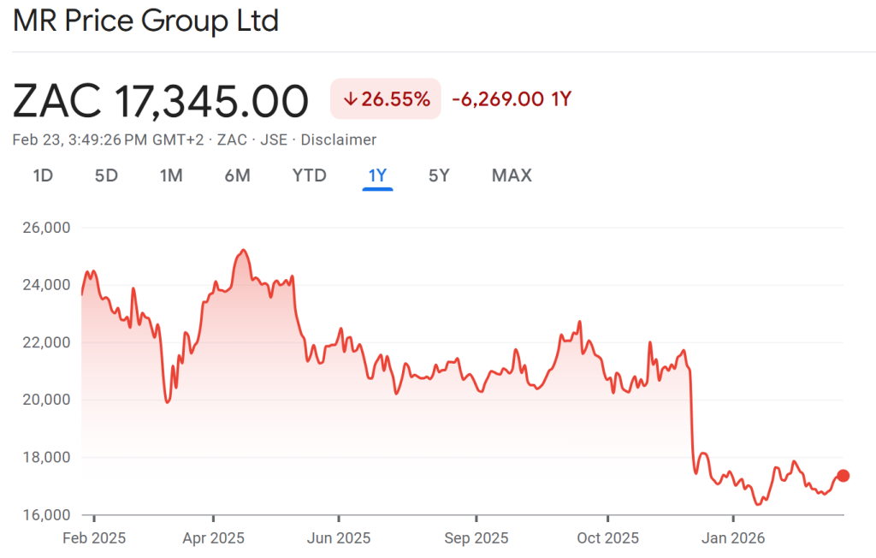This screenshot has width=876, height=558.
Task: Show MAX historical range
Action: pos(512,175)
